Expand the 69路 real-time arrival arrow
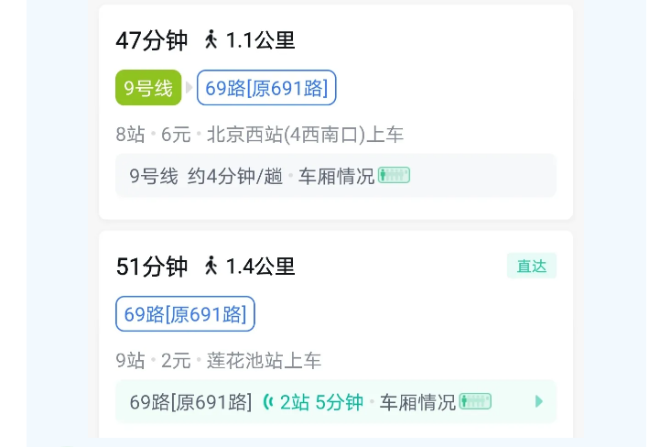The image size is (660, 447). click(x=539, y=401)
